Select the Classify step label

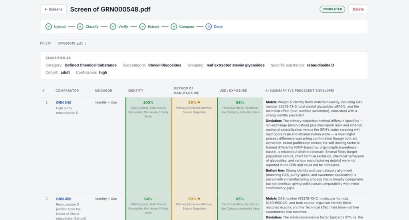pyautogui.click(x=92, y=27)
